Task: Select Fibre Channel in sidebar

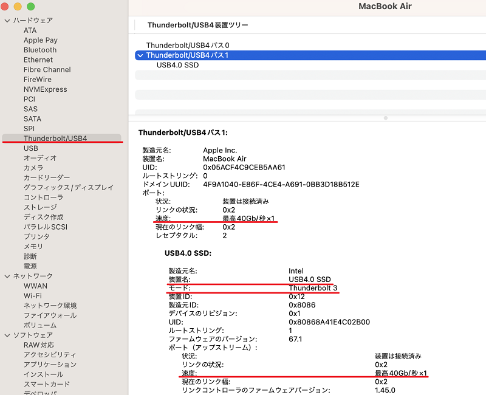Action: tap(47, 70)
